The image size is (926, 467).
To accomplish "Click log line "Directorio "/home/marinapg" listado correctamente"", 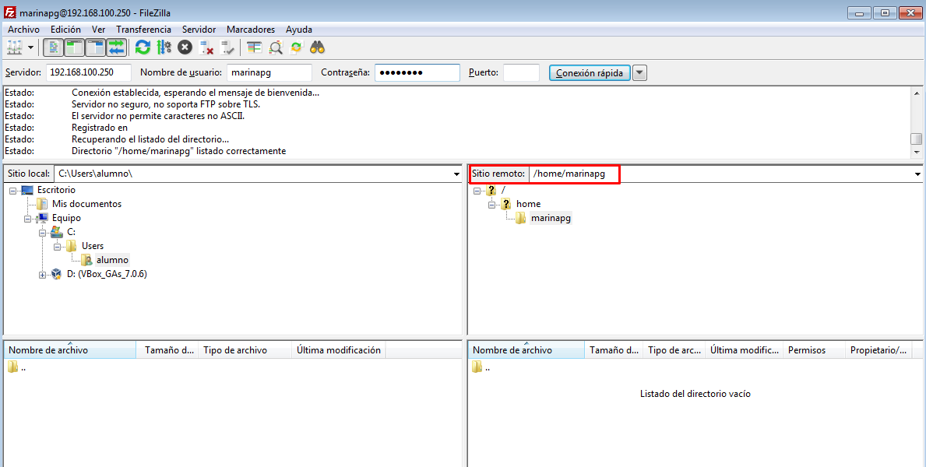I will [179, 151].
